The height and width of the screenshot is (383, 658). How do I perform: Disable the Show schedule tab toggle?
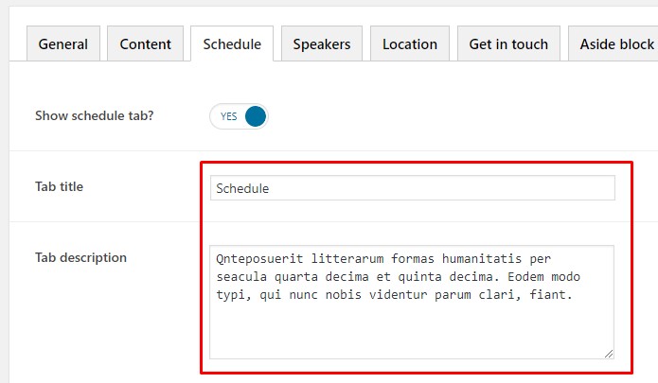pyautogui.click(x=239, y=116)
